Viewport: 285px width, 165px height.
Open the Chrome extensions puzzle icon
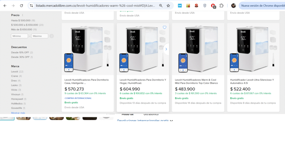click(x=222, y=6)
